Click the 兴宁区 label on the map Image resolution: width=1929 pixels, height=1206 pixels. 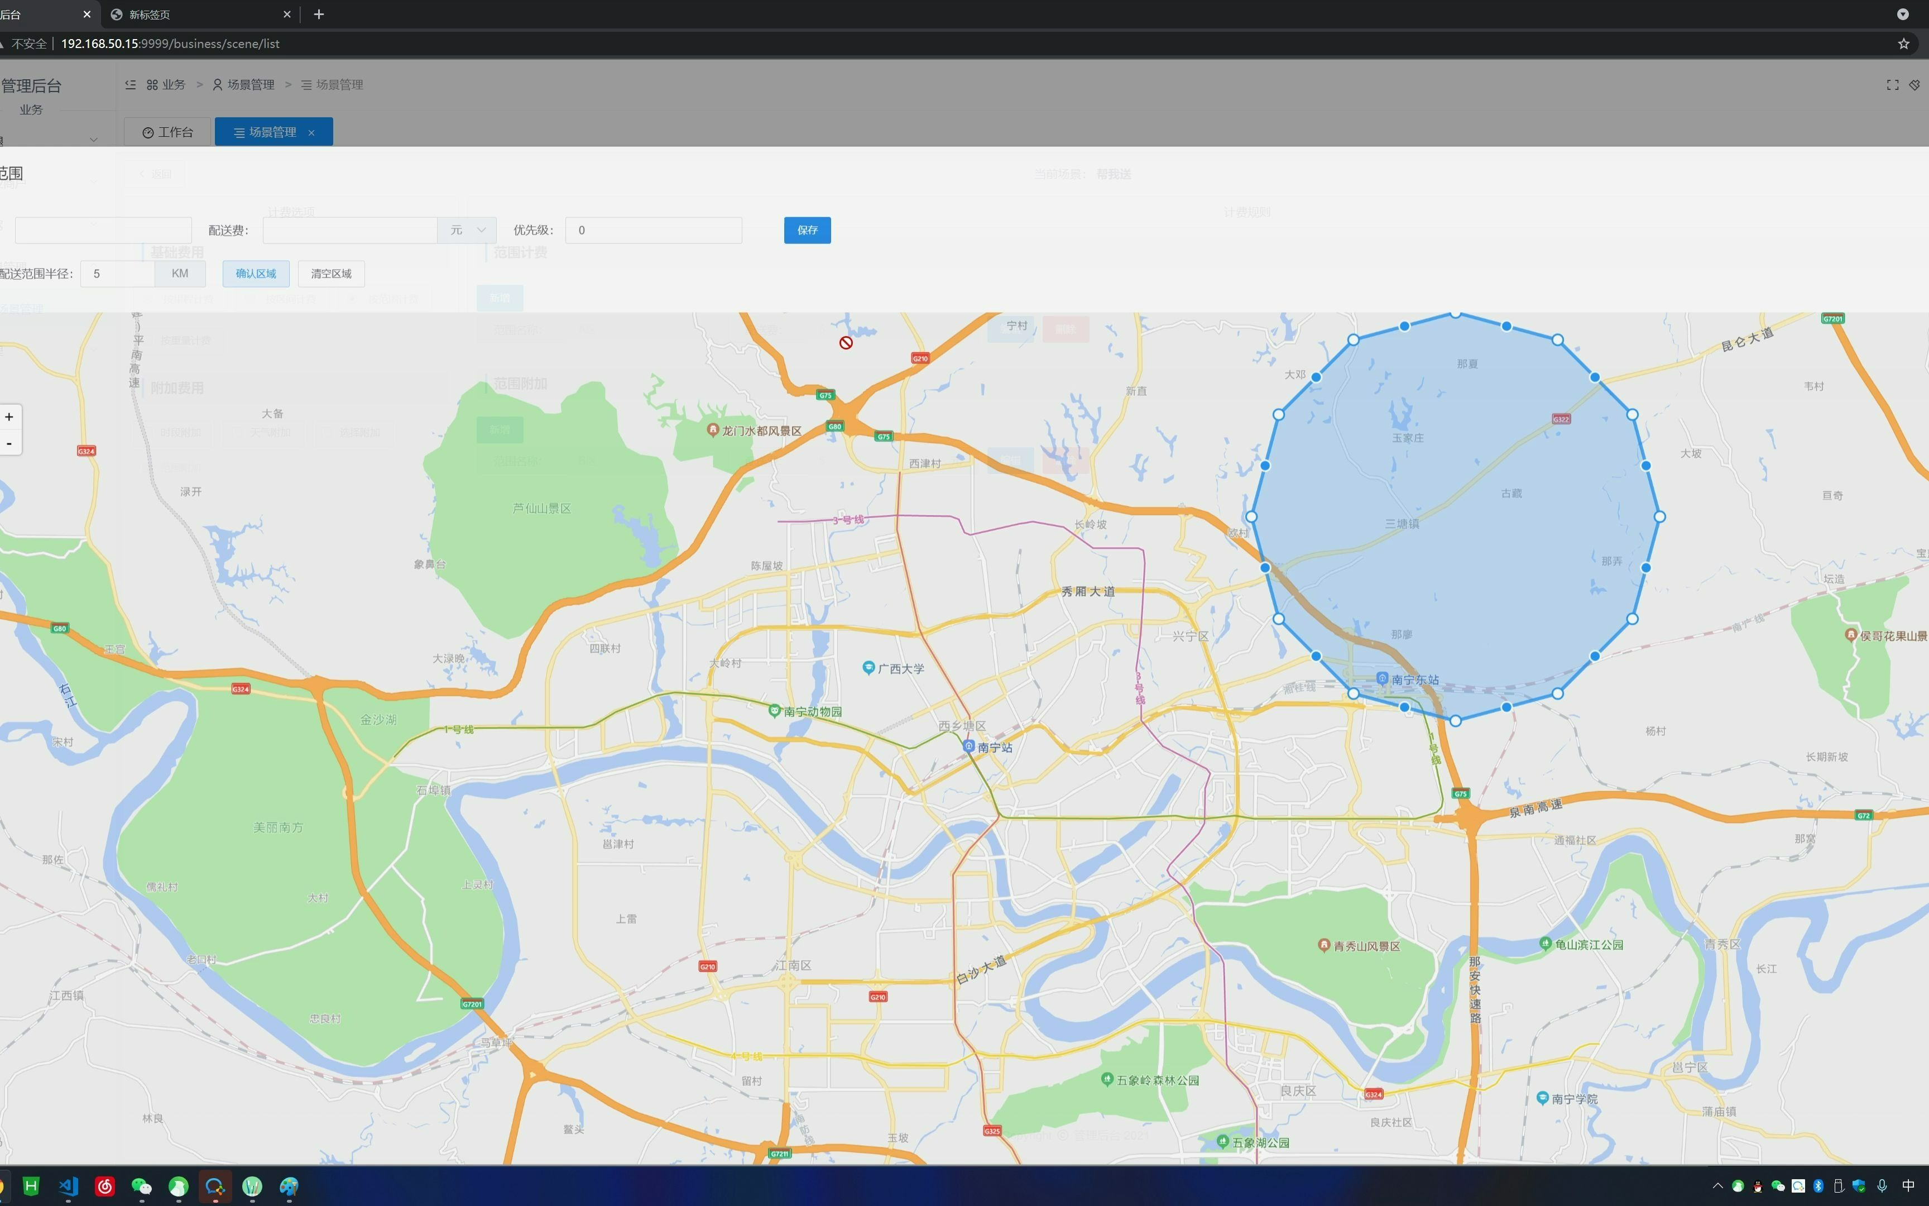pyautogui.click(x=1191, y=636)
